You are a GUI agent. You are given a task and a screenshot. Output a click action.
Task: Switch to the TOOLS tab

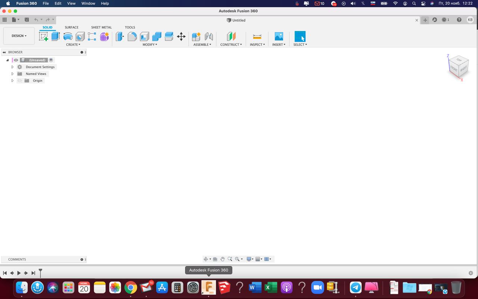click(130, 27)
